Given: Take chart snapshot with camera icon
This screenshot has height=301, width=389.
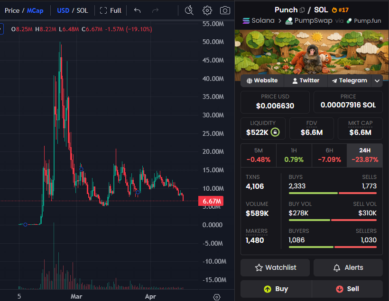Looking at the screenshot, I should 225,10.
